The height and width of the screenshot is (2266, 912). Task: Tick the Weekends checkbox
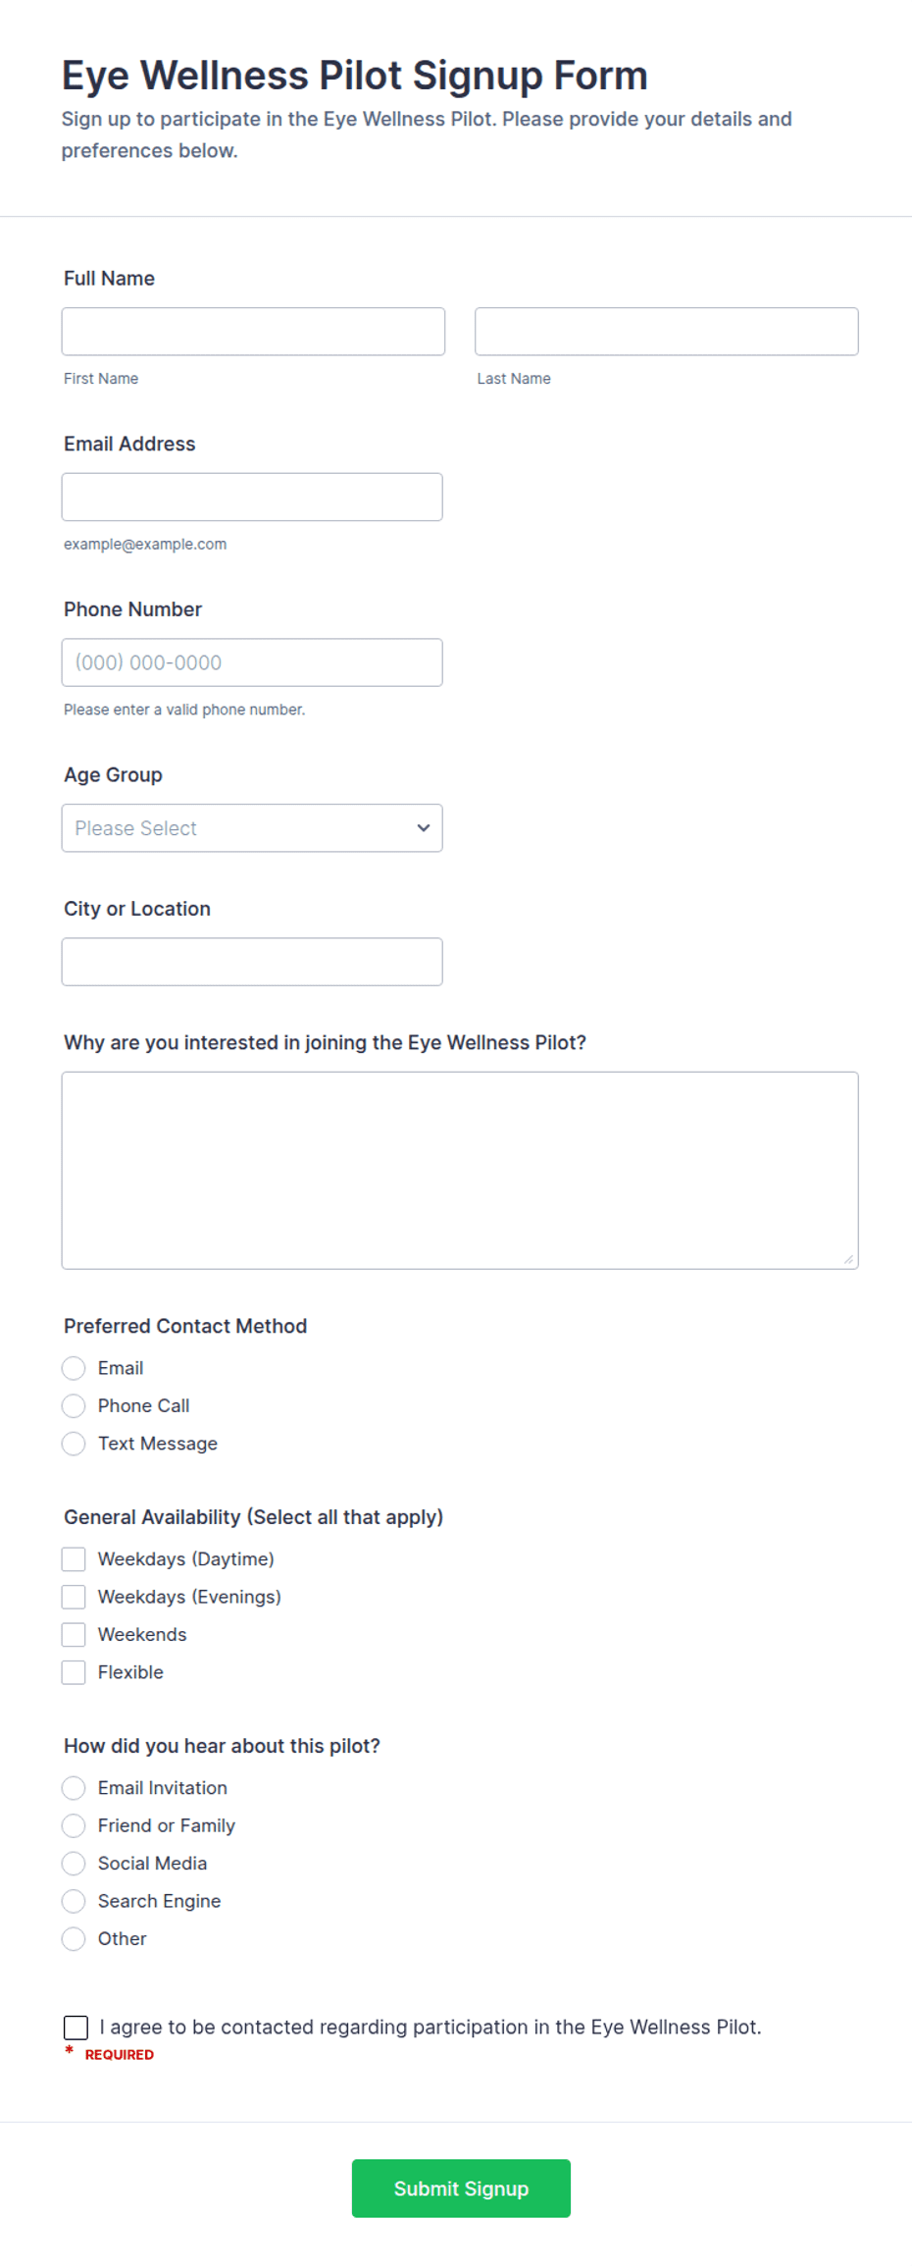(x=74, y=1635)
